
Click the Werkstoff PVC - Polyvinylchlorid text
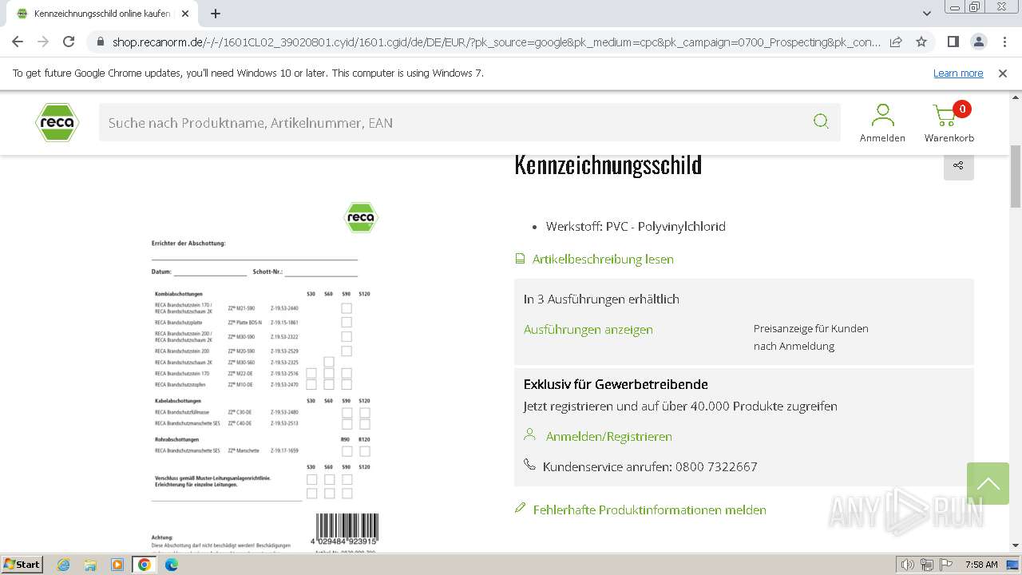click(x=636, y=226)
